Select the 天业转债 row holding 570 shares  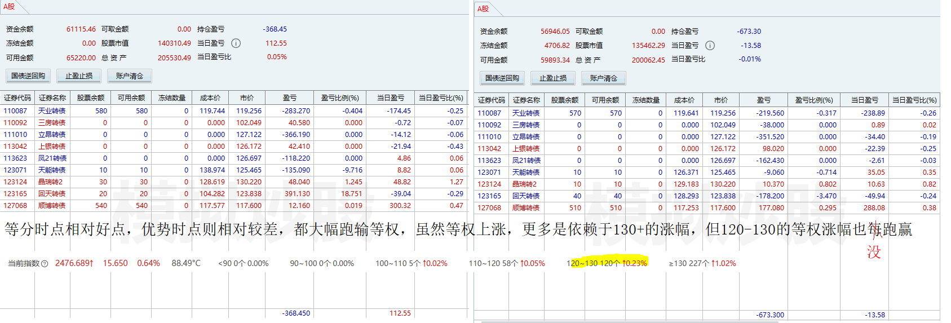[526, 113]
